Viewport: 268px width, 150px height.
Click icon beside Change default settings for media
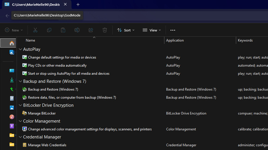coord(25,57)
